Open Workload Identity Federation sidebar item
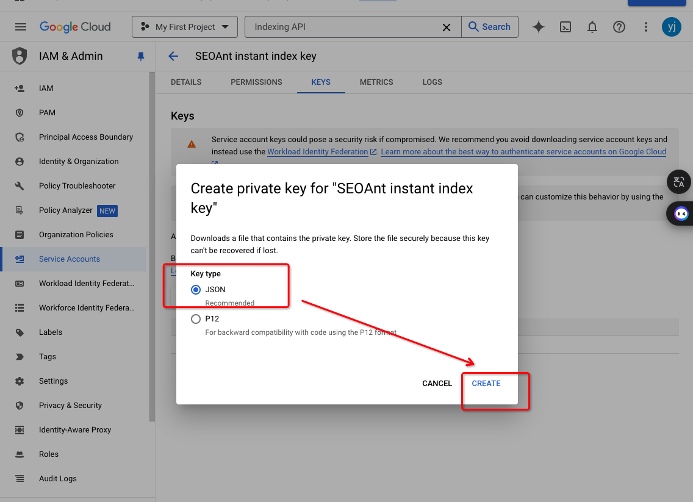 (x=74, y=284)
